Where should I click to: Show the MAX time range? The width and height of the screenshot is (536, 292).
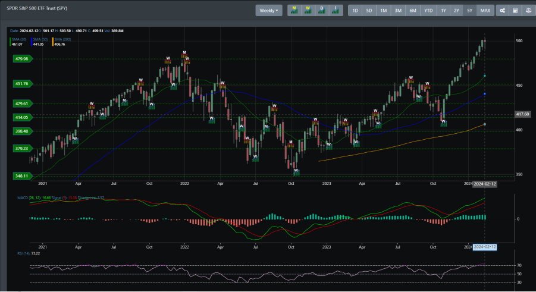(485, 11)
